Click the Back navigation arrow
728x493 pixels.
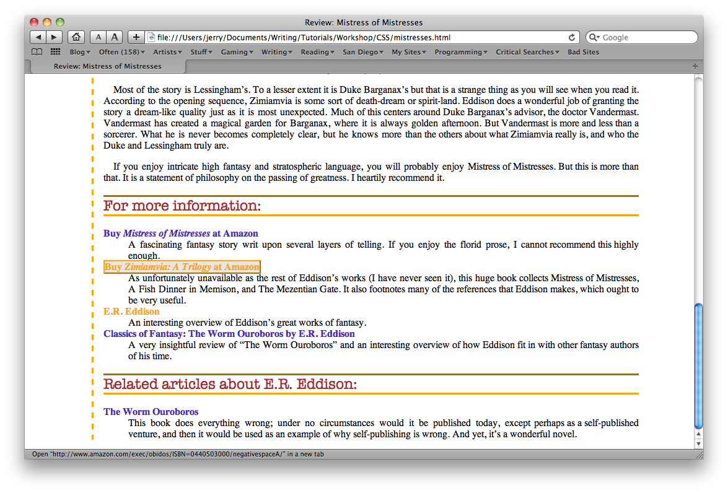[x=38, y=37]
